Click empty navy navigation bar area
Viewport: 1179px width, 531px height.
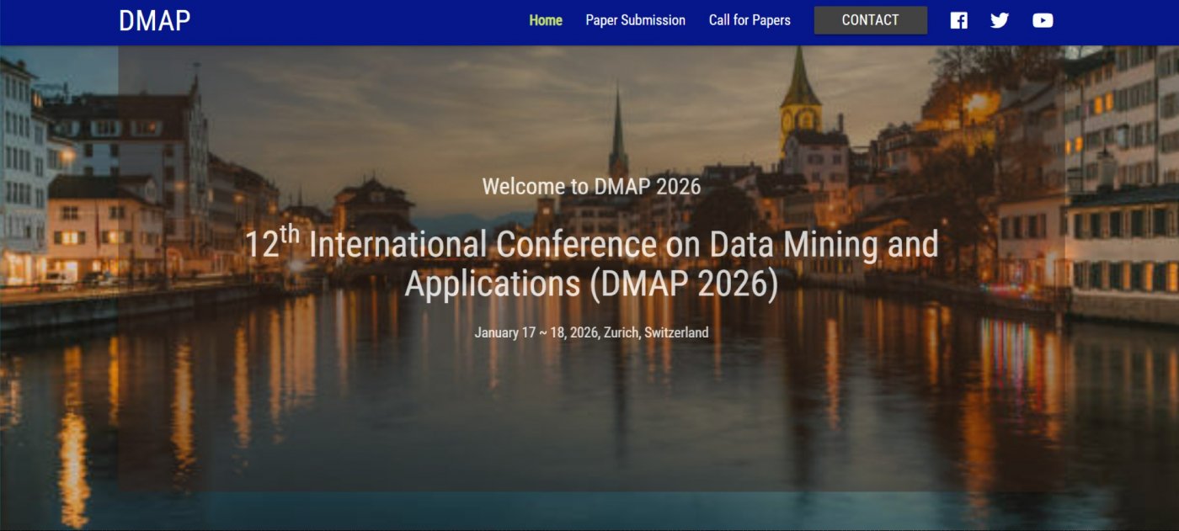354,20
